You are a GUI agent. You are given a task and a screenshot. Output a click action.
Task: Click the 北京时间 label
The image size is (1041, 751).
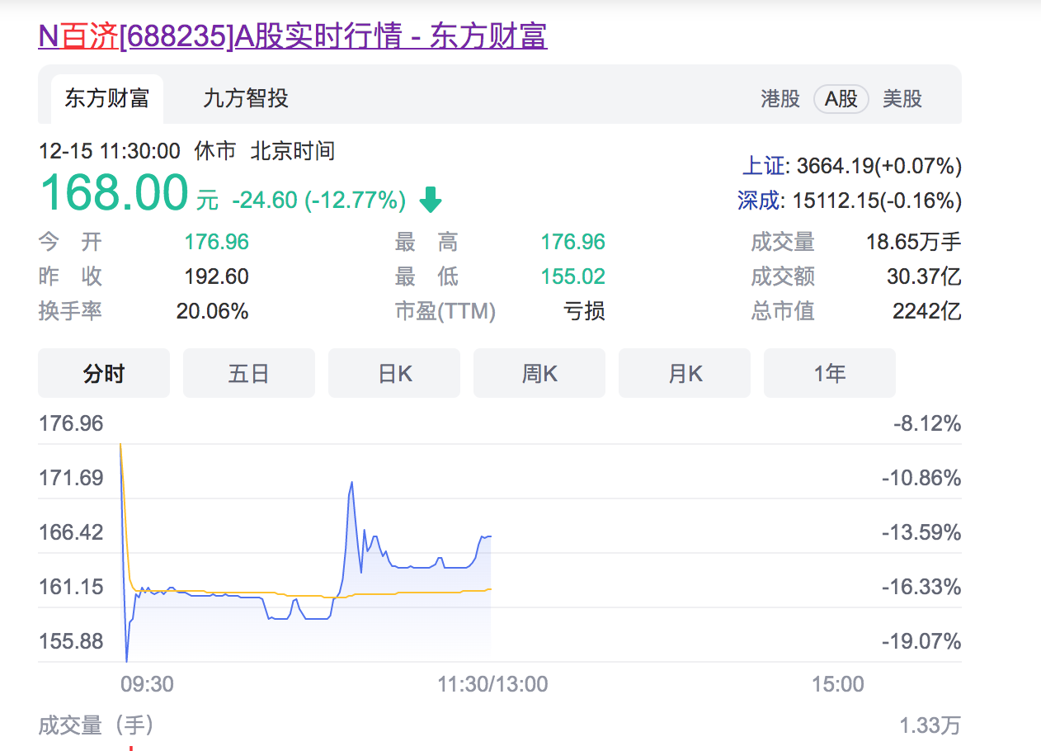(292, 151)
